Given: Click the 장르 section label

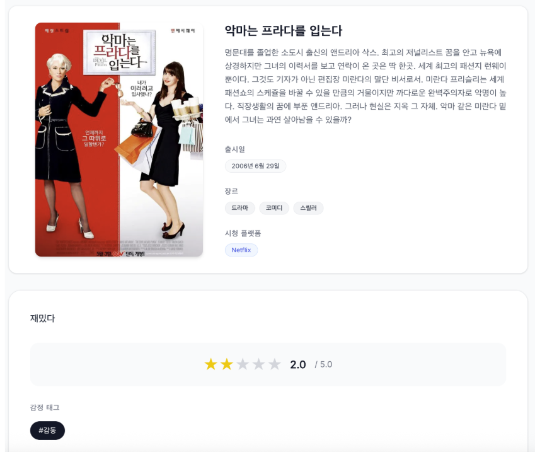Looking at the screenshot, I should pos(231,191).
